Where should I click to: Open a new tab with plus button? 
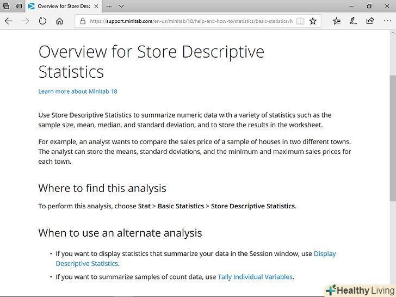[109, 7]
